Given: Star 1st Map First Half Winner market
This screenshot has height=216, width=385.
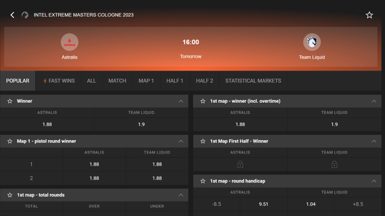Looking at the screenshot, I should click(203, 141).
